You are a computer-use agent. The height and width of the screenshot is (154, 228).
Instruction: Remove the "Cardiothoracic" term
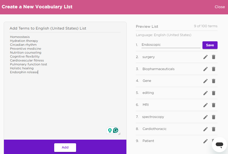pos(213,129)
